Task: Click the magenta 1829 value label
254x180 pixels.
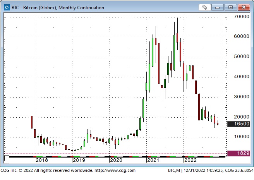Action: [x=239, y=153]
